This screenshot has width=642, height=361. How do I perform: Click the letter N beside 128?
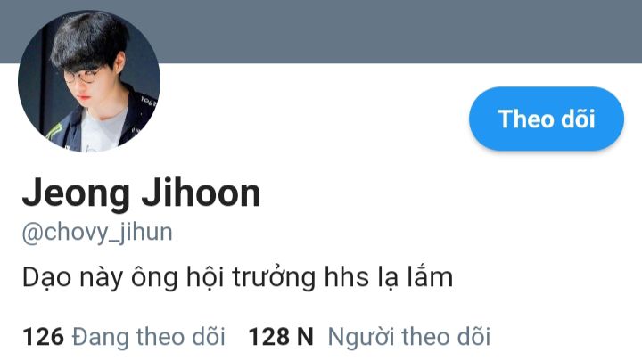point(305,337)
